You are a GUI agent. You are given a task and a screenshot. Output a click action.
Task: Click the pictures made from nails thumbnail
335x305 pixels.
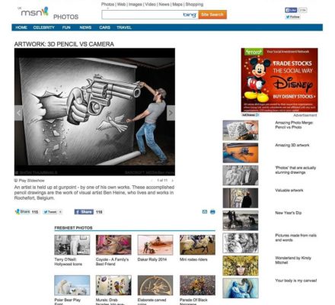click(241, 243)
